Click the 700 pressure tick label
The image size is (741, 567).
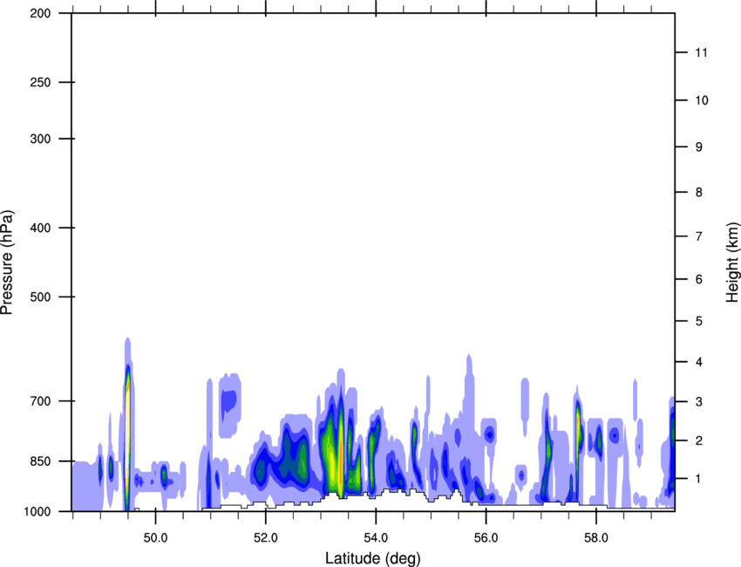point(41,401)
